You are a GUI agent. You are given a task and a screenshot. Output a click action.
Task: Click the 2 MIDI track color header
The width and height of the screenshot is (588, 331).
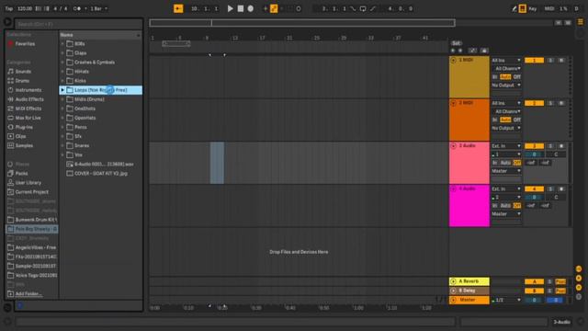(469, 120)
